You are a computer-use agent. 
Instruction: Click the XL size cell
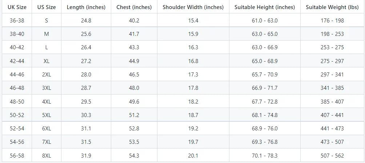[47, 61]
